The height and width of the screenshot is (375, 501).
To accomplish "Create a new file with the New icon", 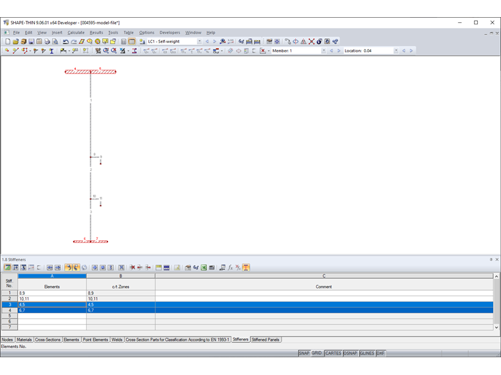I will [8, 41].
